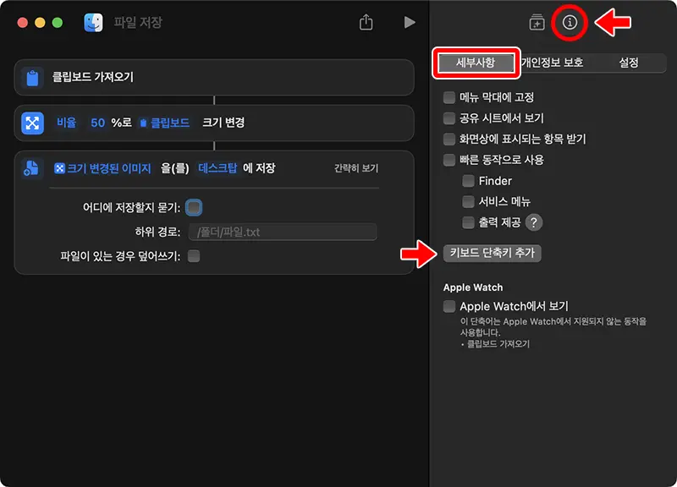Screen dimensions: 677x487
Task: Click the add action icon in the top toolbar
Action: (537, 23)
